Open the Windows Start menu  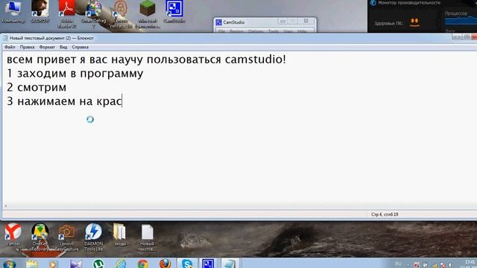click(x=9, y=264)
